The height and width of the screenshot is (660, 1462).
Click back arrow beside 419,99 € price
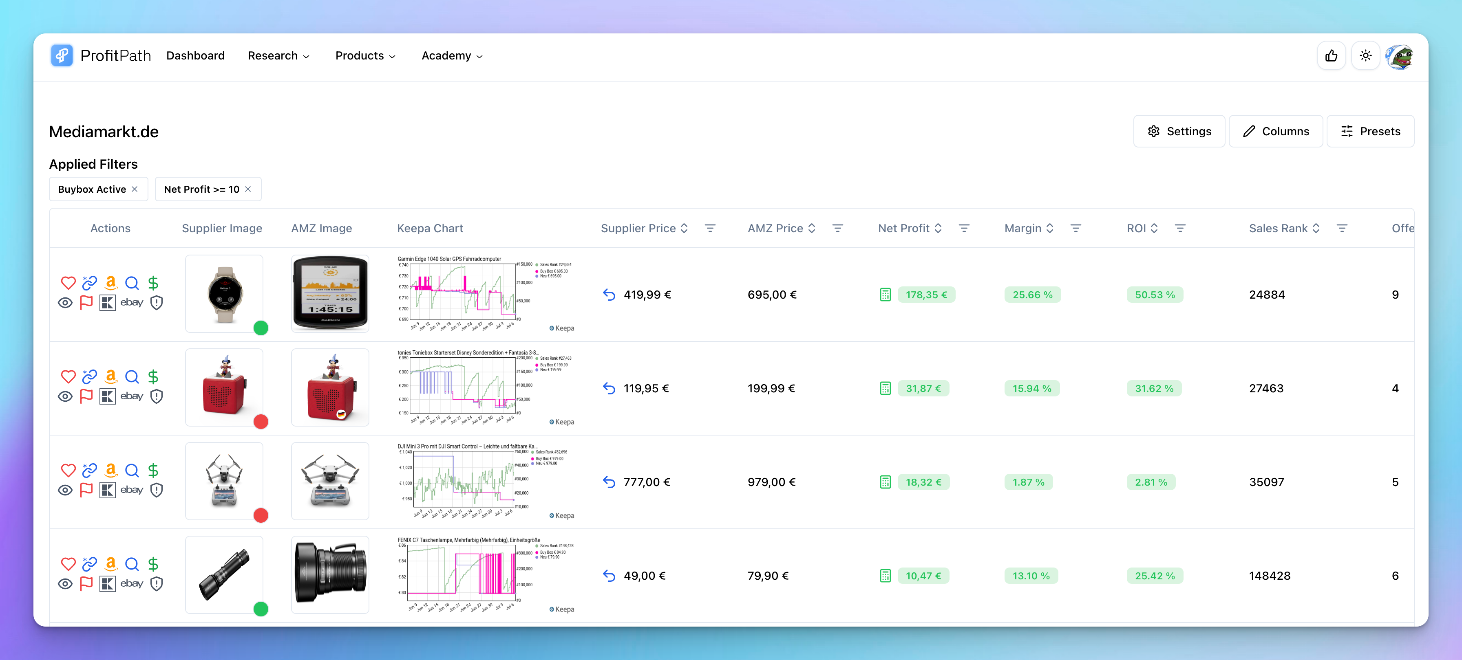(x=609, y=295)
